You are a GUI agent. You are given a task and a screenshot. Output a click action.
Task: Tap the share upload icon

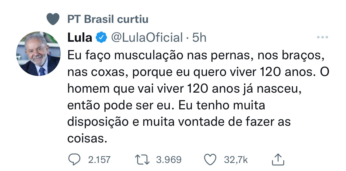pos(278,160)
